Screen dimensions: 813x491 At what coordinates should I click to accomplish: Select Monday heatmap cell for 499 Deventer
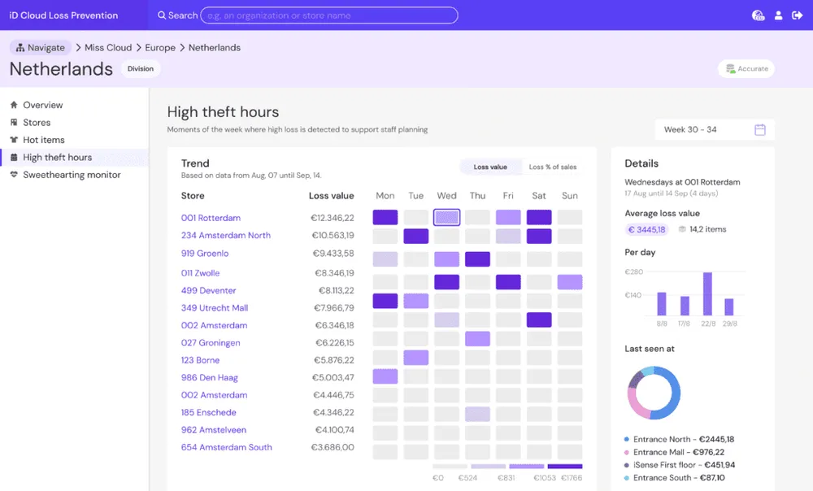(385, 301)
